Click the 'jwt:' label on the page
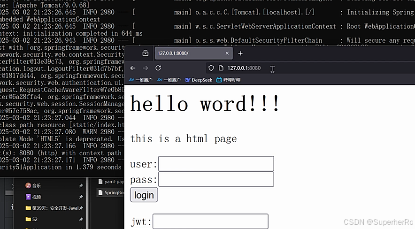Screen dimensions: 415x229 [141, 221]
